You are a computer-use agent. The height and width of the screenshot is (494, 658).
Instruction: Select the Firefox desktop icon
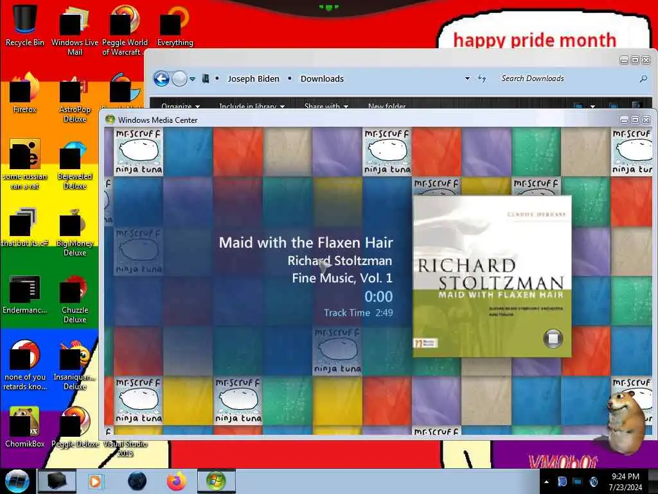pos(25,93)
